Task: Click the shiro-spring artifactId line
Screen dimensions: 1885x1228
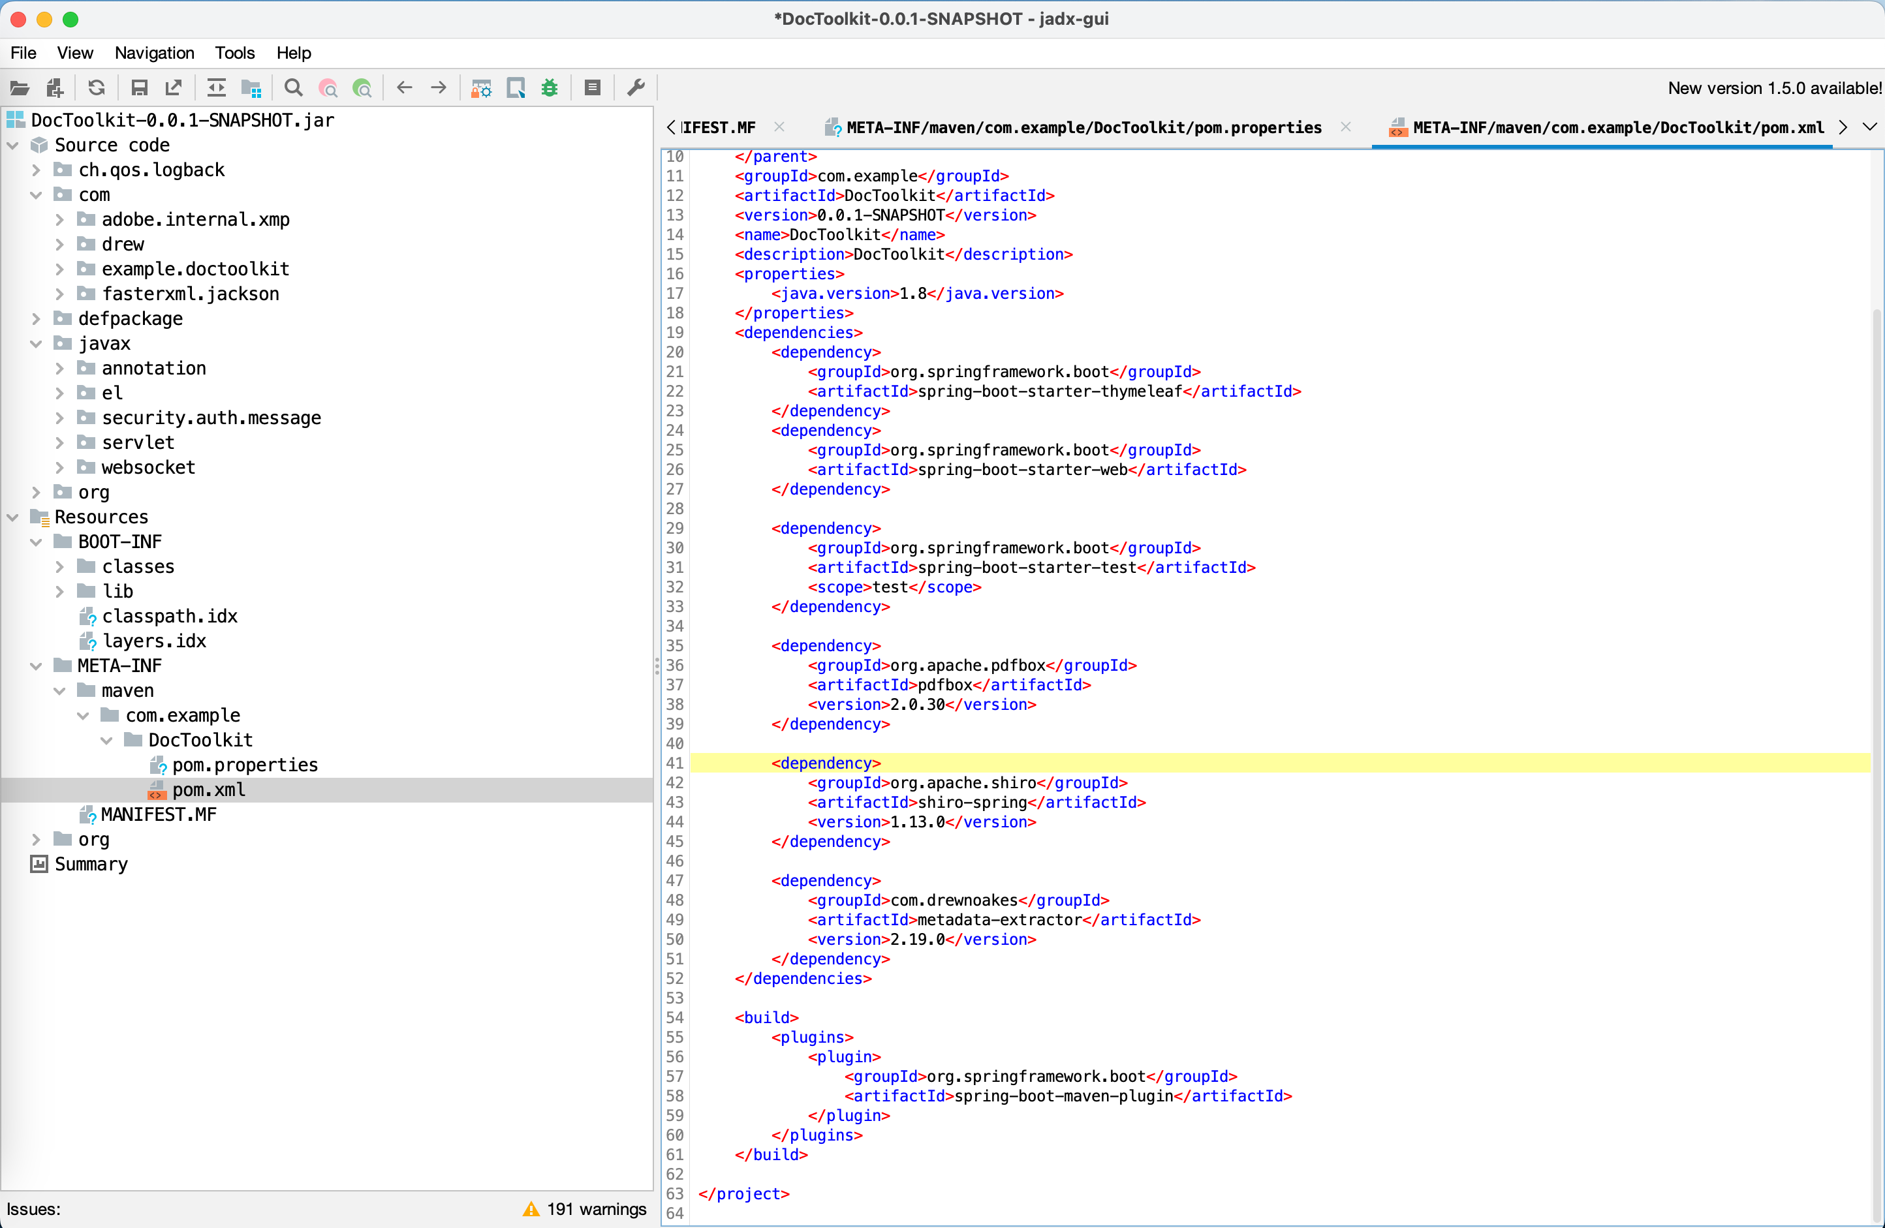Action: point(976,802)
